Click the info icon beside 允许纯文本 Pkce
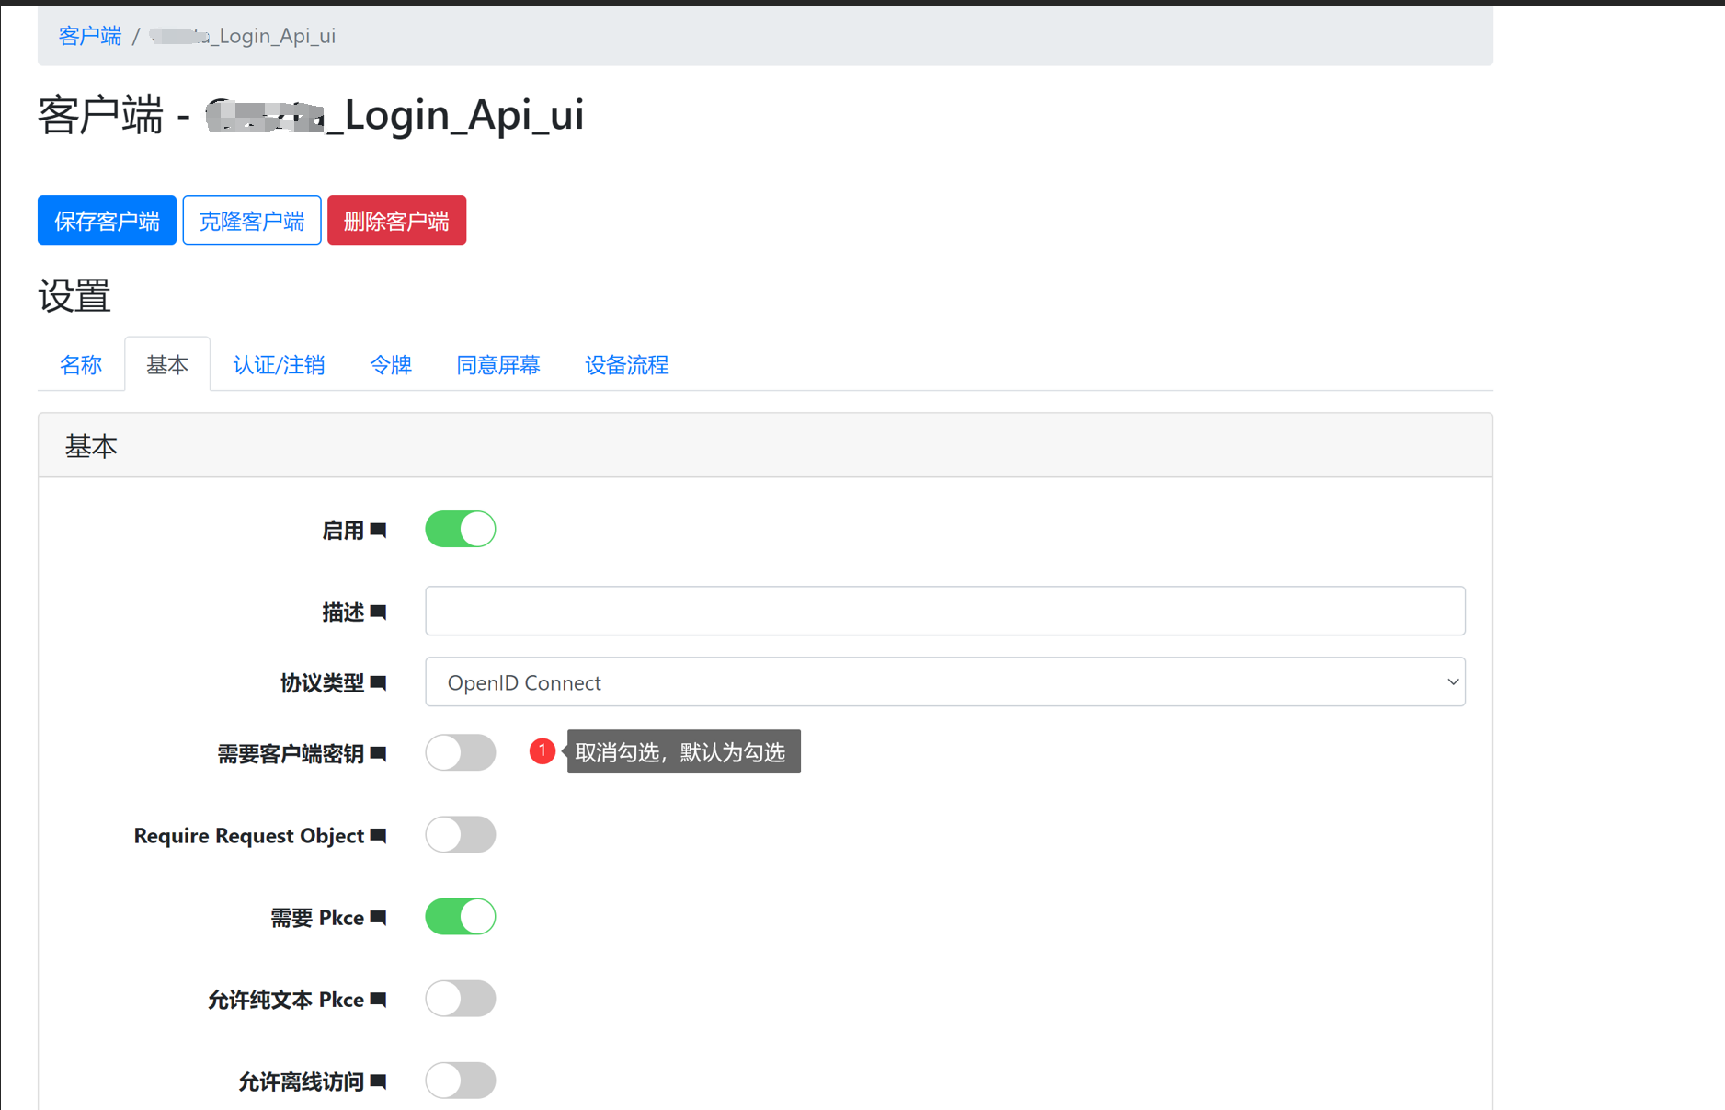 coord(378,999)
